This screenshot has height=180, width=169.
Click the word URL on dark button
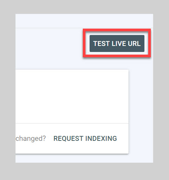tap(134, 44)
